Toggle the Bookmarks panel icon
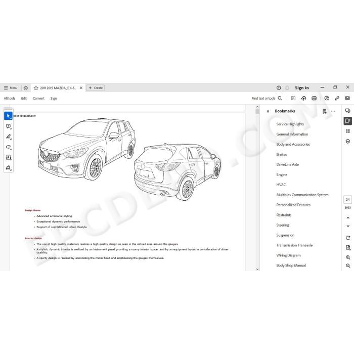 pos(348,121)
